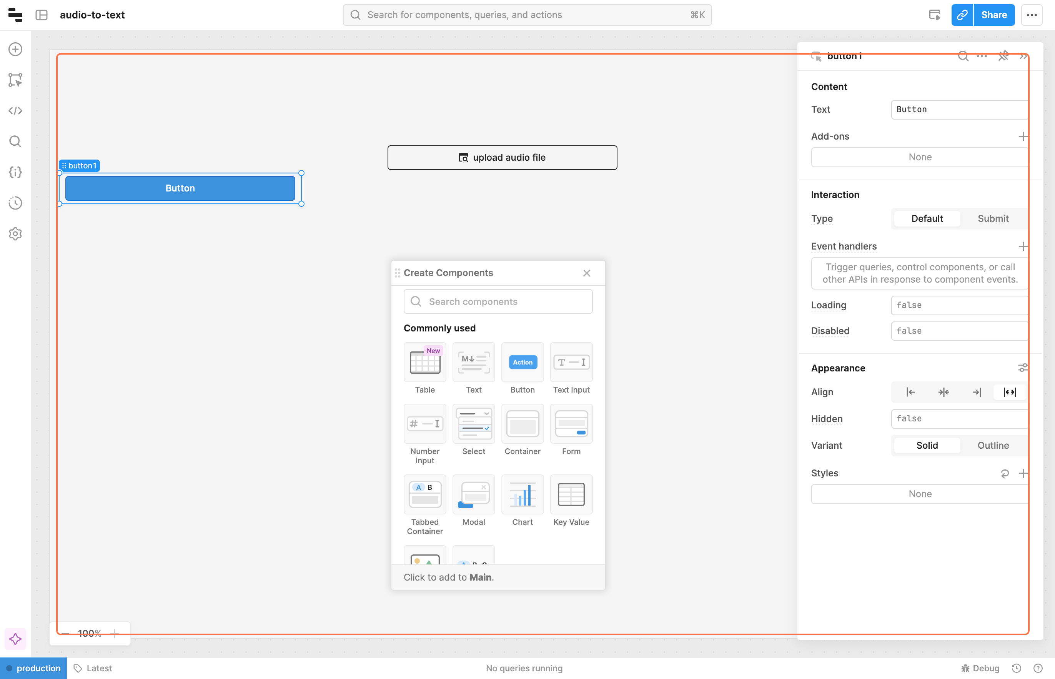The image size is (1055, 679).
Task: Open the State inspector curly braces icon
Action: (15, 172)
